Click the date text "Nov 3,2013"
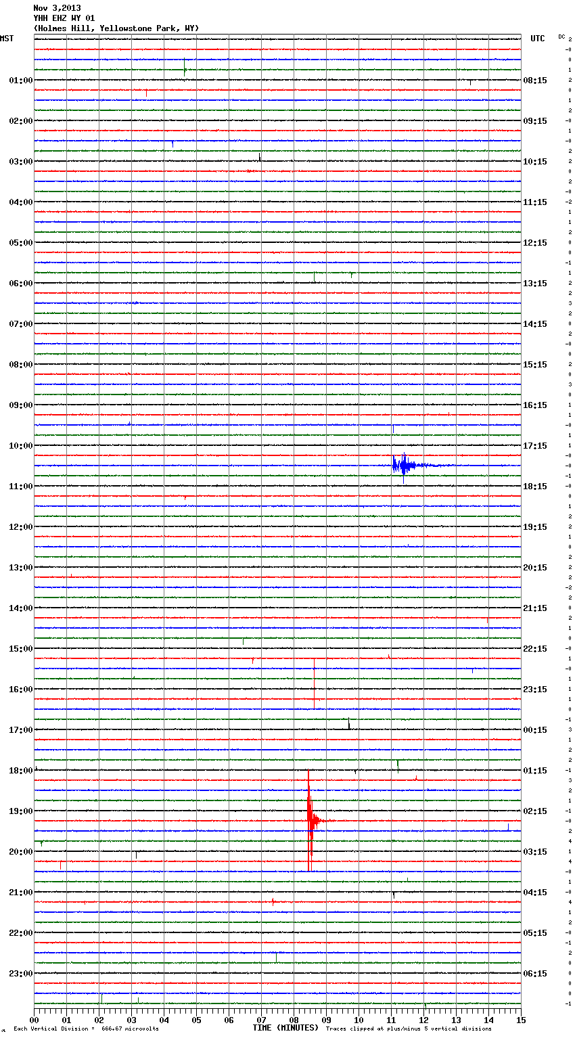The width and height of the screenshot is (575, 1038). coord(57,8)
